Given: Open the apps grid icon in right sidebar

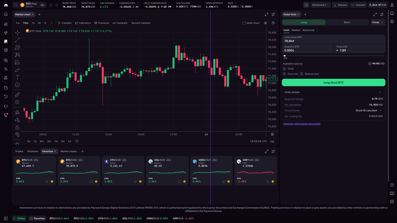Looking at the screenshot, I should click(392, 202).
